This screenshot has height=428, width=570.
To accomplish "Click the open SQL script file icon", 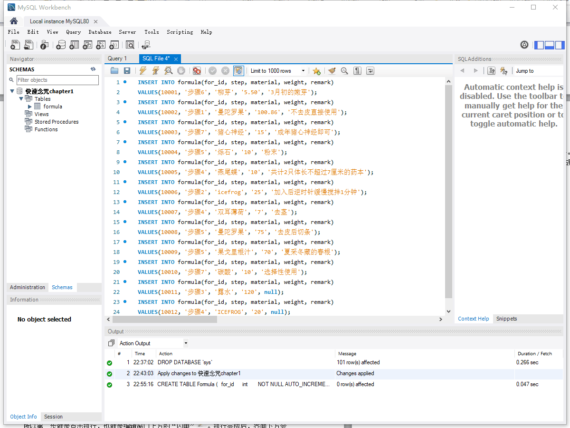I will point(29,45).
